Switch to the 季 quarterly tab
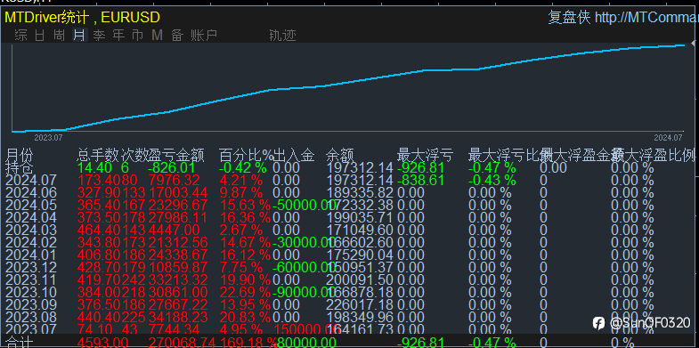This screenshot has width=699, height=348. click(99, 35)
